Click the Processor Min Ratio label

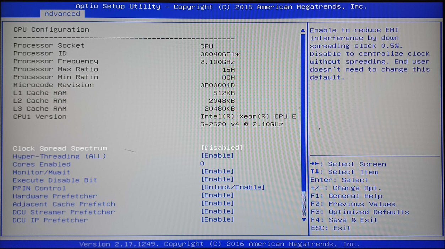tap(56, 77)
